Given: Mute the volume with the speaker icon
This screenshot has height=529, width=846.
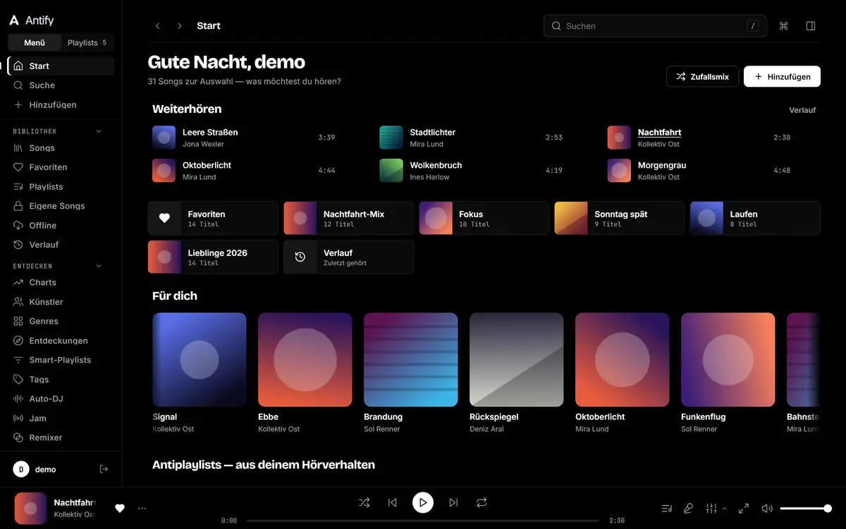Looking at the screenshot, I should (767, 508).
